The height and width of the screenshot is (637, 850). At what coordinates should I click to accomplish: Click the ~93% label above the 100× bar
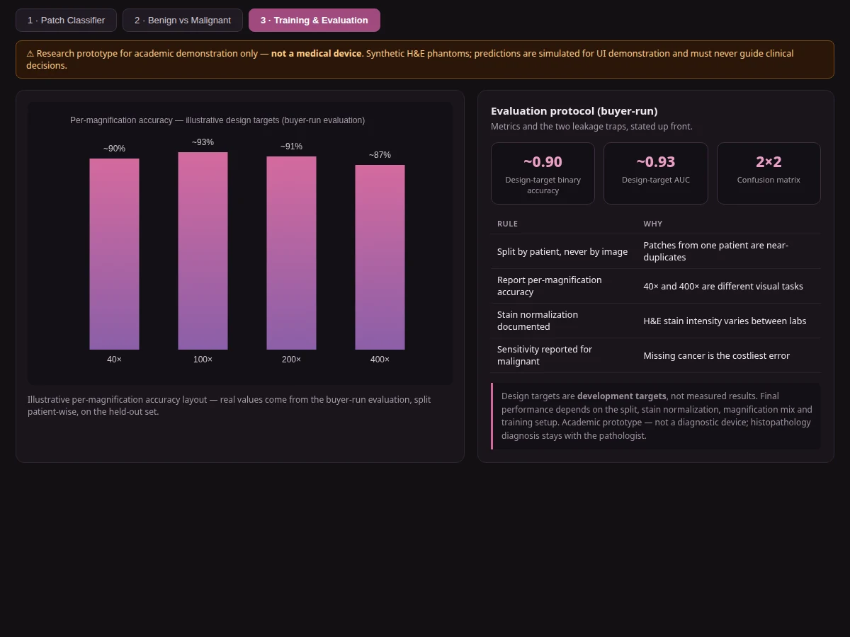click(x=203, y=142)
